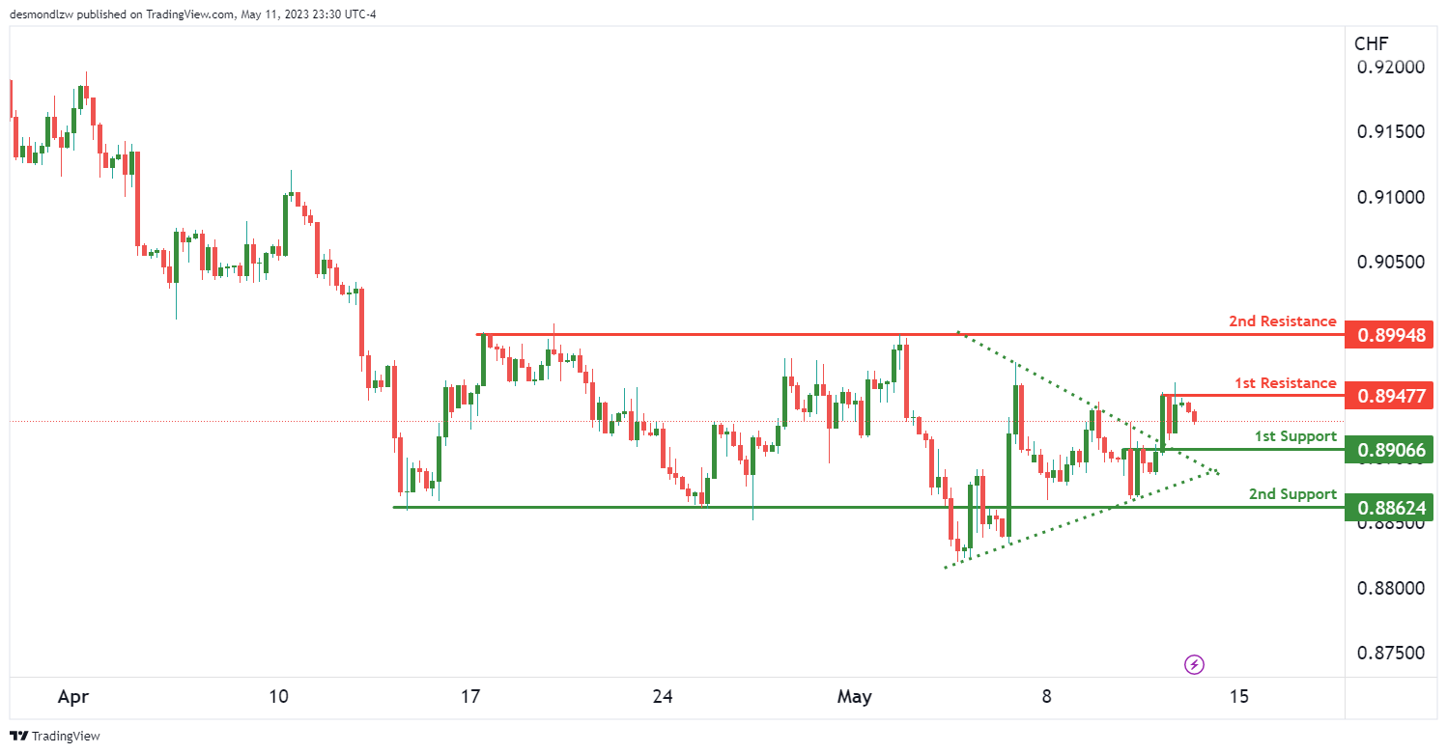Screen dimensions: 1447x753
Task: Click the 0.89066 green price tag
Action: coord(1388,450)
